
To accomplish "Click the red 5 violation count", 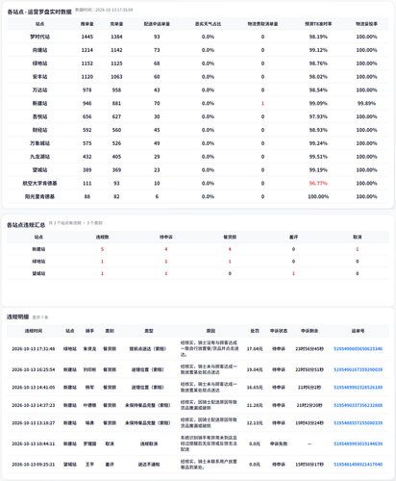I will click(x=102, y=249).
